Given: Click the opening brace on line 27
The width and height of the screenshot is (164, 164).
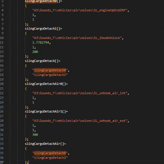Looking at the screenshot, I should (26, 116).
